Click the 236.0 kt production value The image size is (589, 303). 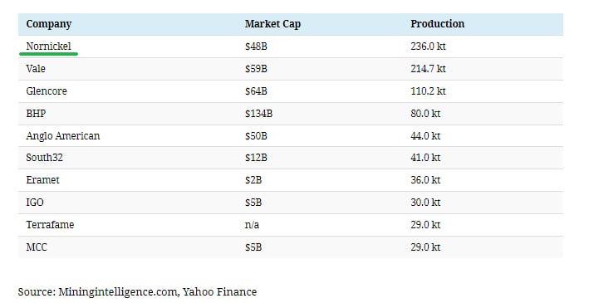(x=428, y=46)
